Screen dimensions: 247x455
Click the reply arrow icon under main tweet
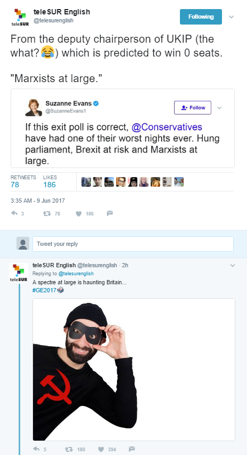[x=14, y=213]
